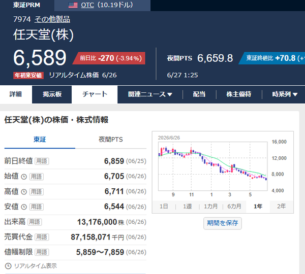
Task: Click the 任天堂(株)の株価・株式情報 heading
Action: (x=56, y=120)
